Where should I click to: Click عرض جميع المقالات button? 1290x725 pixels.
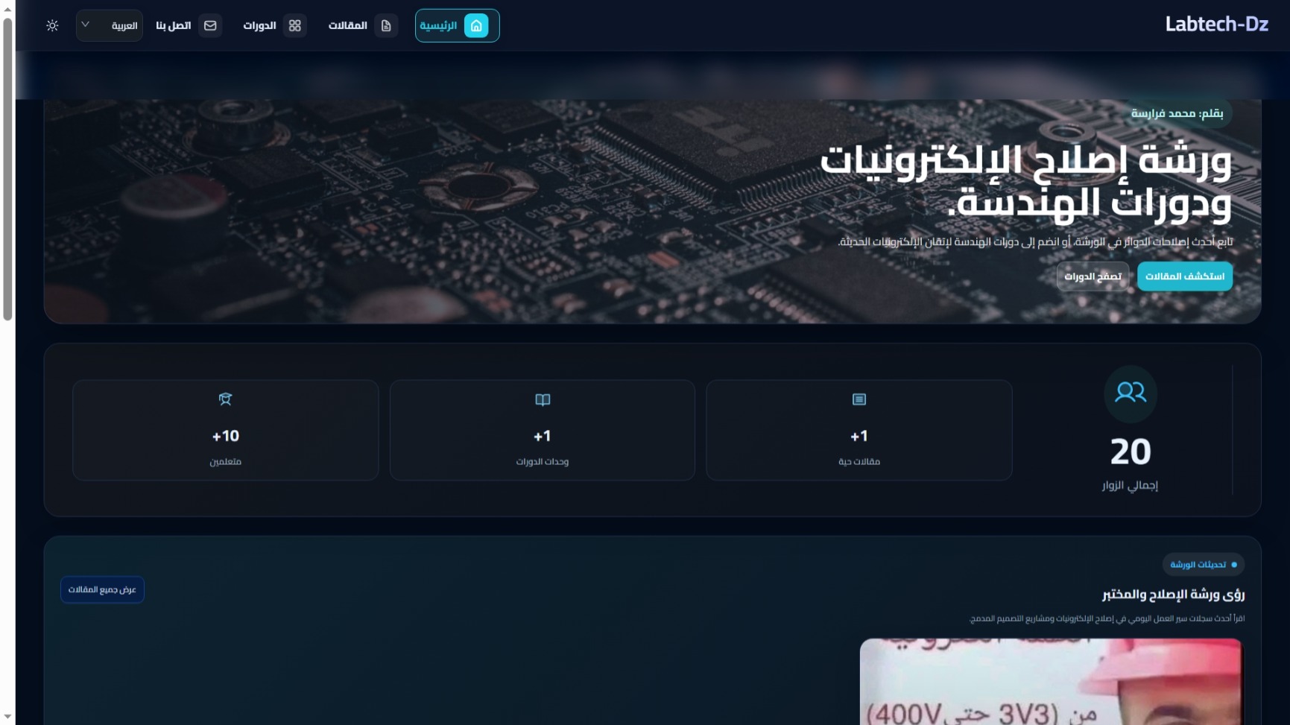tap(102, 589)
